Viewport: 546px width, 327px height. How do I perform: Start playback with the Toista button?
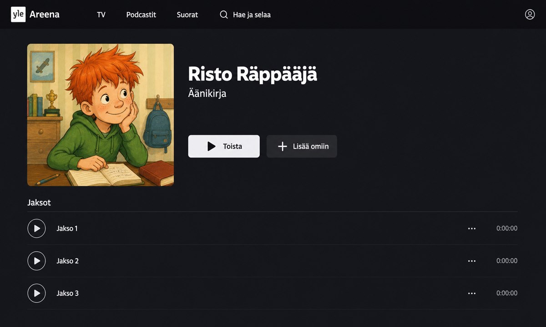(x=224, y=146)
